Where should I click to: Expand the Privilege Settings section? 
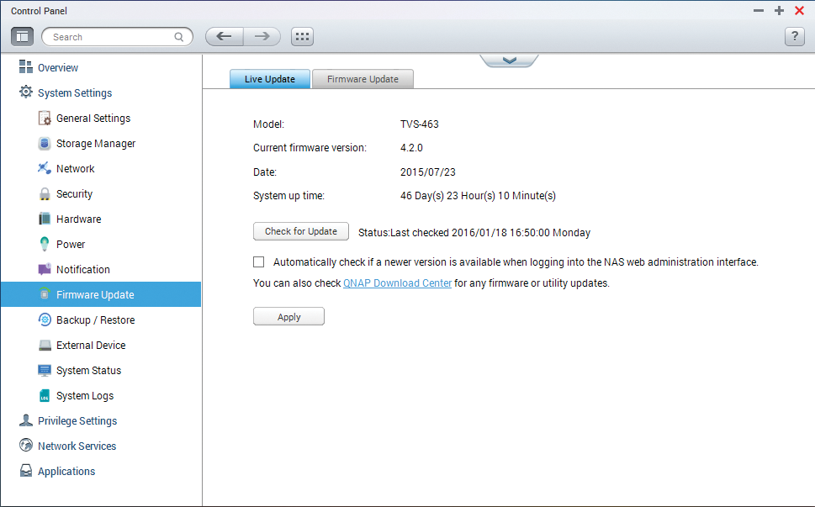click(77, 421)
